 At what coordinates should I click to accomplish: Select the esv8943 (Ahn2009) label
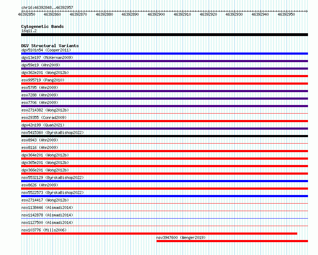click(40, 140)
